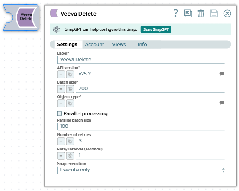Viewport: 239px width, 191px height.
Task: Toggle expression for Batch size
Action: (x=61, y=89)
